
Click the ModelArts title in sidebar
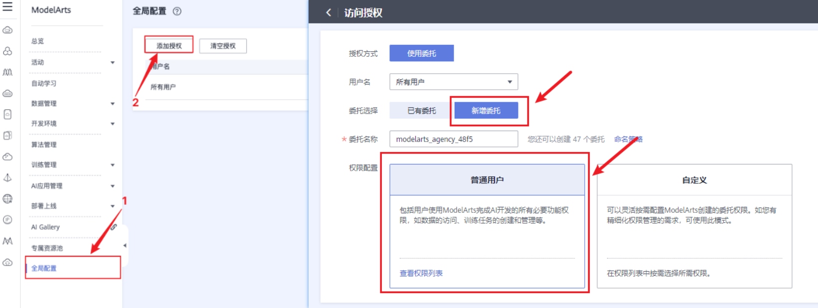coord(51,10)
